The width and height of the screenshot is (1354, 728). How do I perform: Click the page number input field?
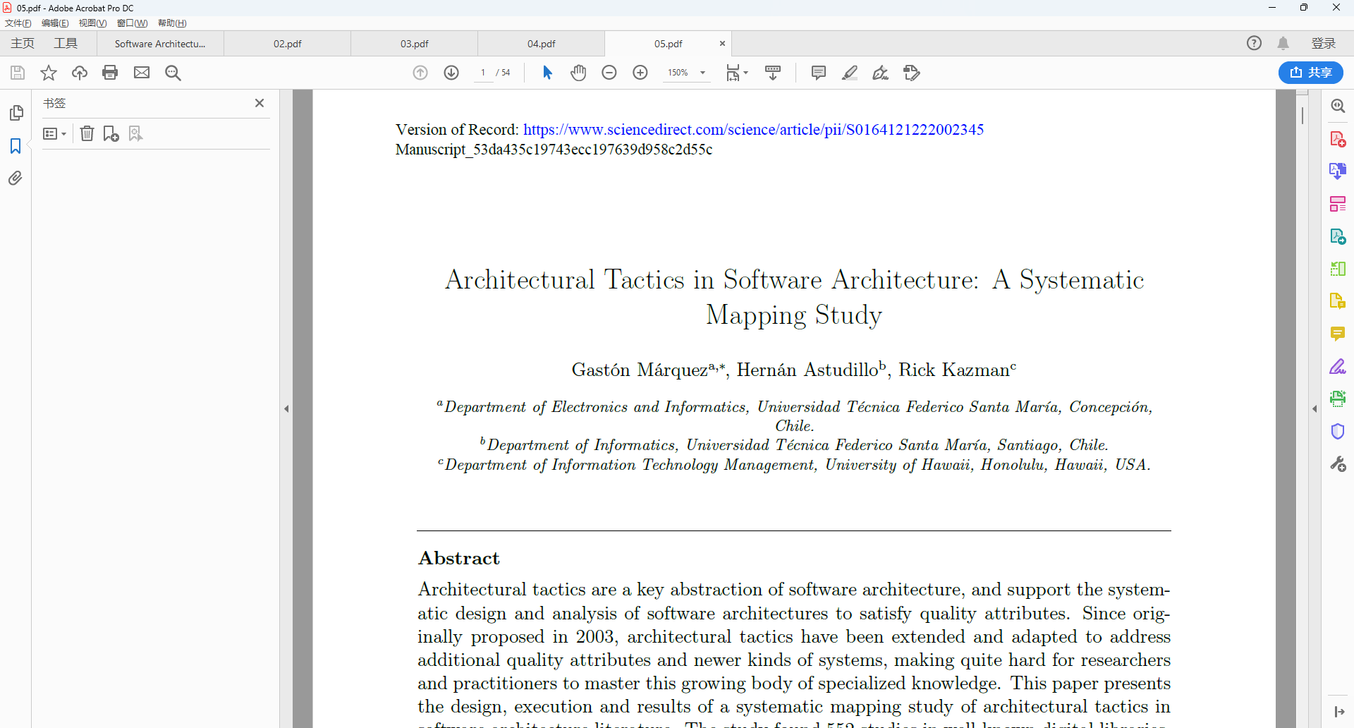click(x=483, y=73)
